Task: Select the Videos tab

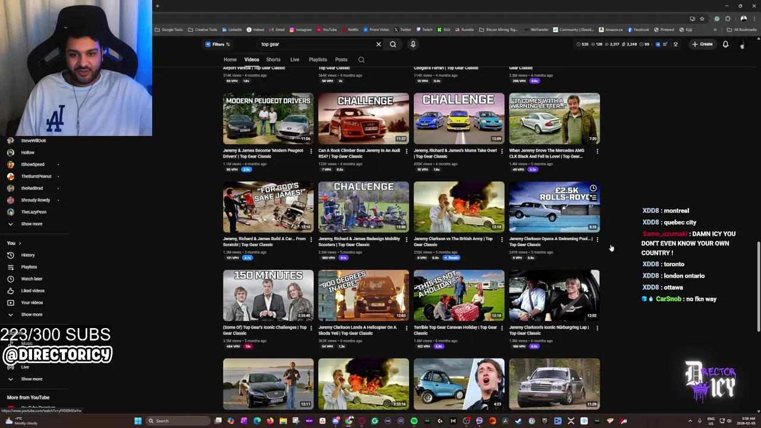Action: tap(251, 59)
